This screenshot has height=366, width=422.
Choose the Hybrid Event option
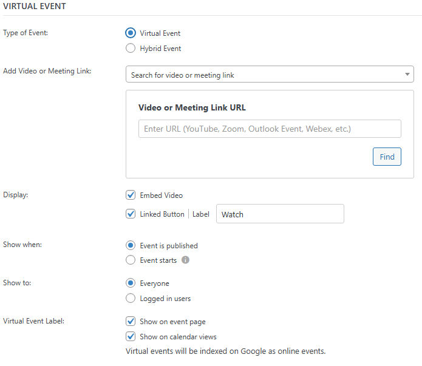click(130, 49)
